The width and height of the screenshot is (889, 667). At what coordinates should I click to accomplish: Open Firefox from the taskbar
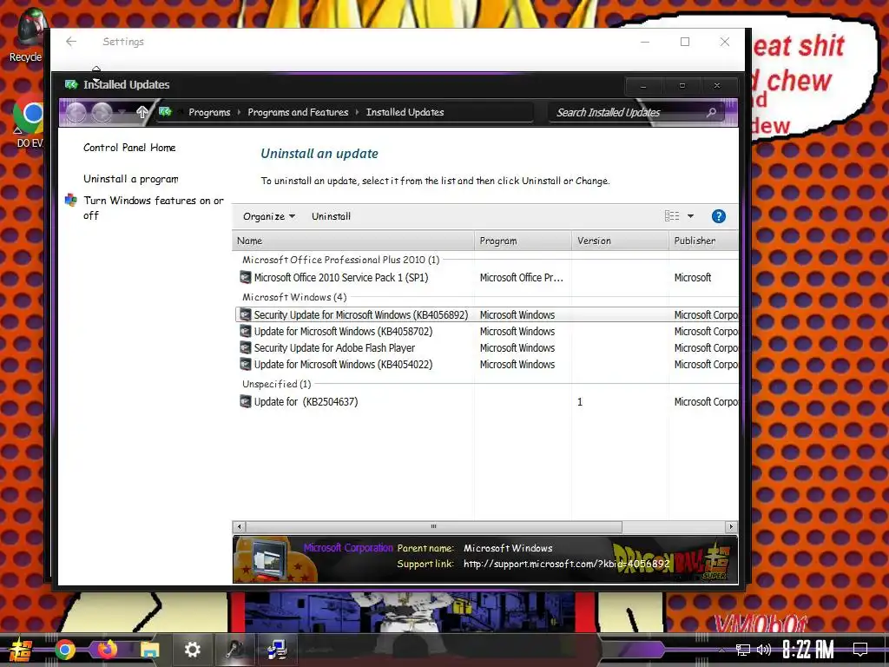point(107,650)
